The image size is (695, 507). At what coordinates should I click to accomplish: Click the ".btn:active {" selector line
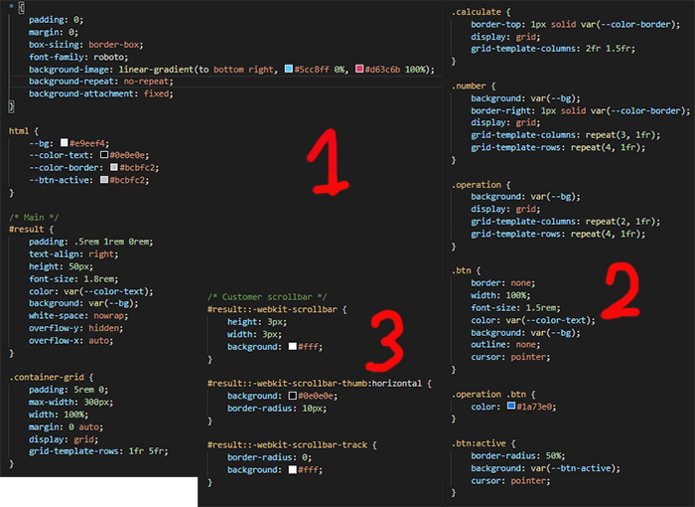[x=484, y=443]
